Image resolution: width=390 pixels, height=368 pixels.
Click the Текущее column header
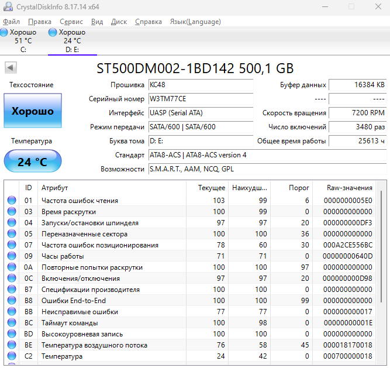(x=207, y=188)
